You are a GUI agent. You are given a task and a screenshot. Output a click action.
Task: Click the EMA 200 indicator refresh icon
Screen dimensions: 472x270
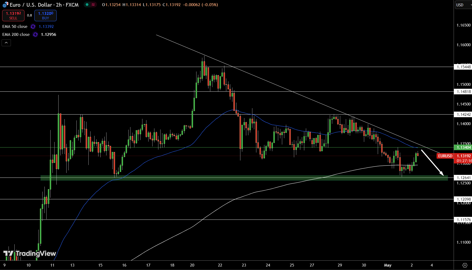[x=35, y=35]
